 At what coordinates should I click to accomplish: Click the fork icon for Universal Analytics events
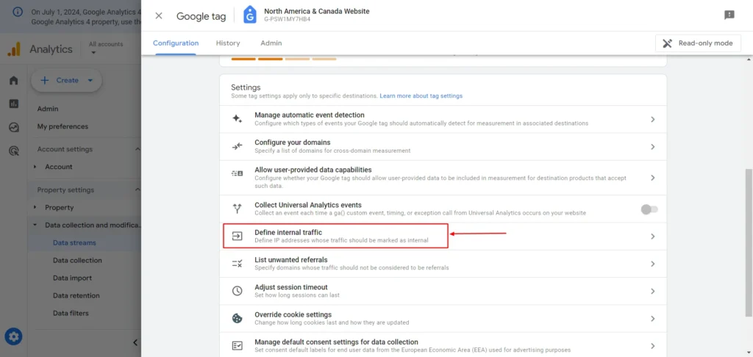(x=238, y=209)
